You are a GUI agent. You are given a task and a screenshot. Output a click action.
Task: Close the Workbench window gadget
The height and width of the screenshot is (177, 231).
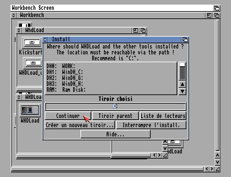[x=13, y=15]
